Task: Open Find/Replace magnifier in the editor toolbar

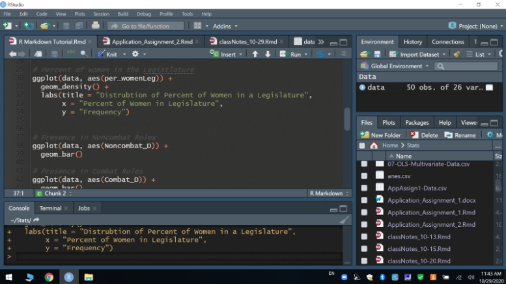Action: click(x=84, y=54)
